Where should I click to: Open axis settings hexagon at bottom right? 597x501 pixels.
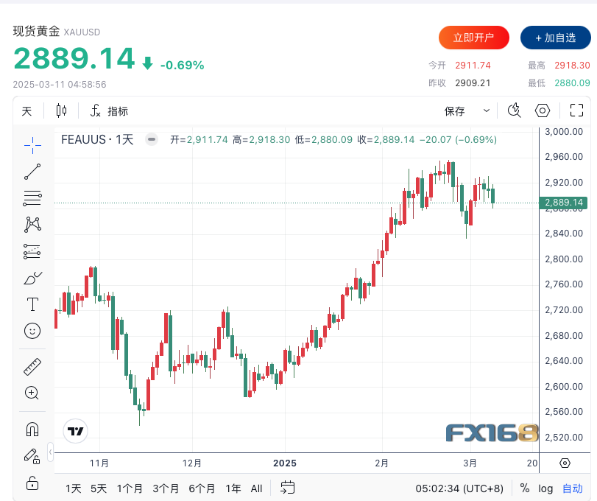tap(565, 463)
